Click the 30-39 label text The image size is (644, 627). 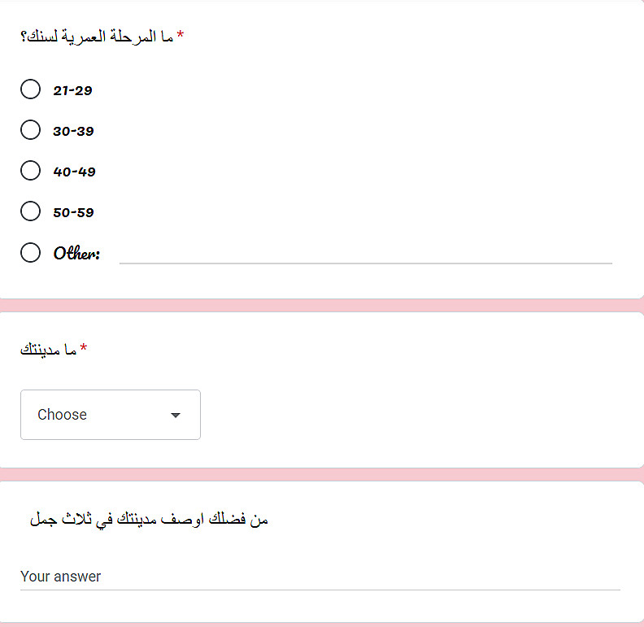point(73,131)
